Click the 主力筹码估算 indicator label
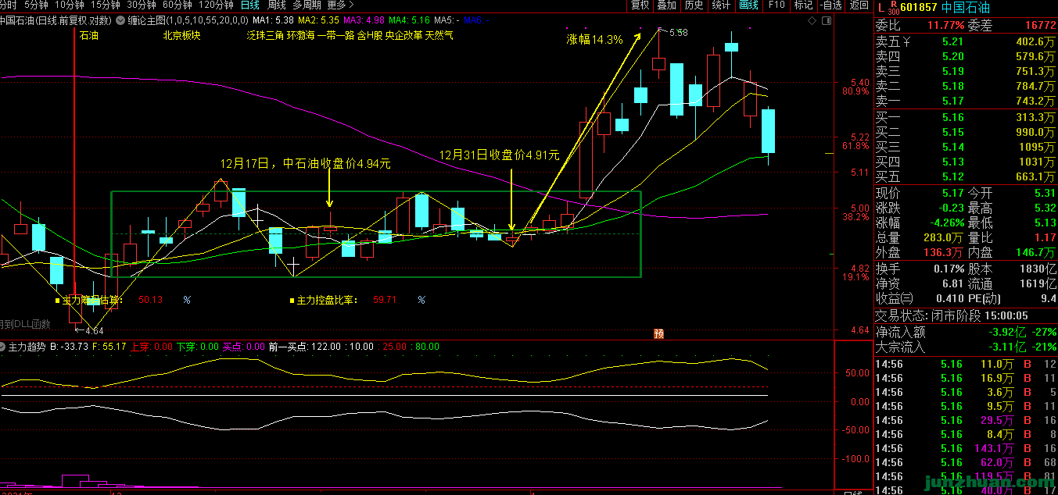The height and width of the screenshot is (495, 1058). tap(92, 300)
